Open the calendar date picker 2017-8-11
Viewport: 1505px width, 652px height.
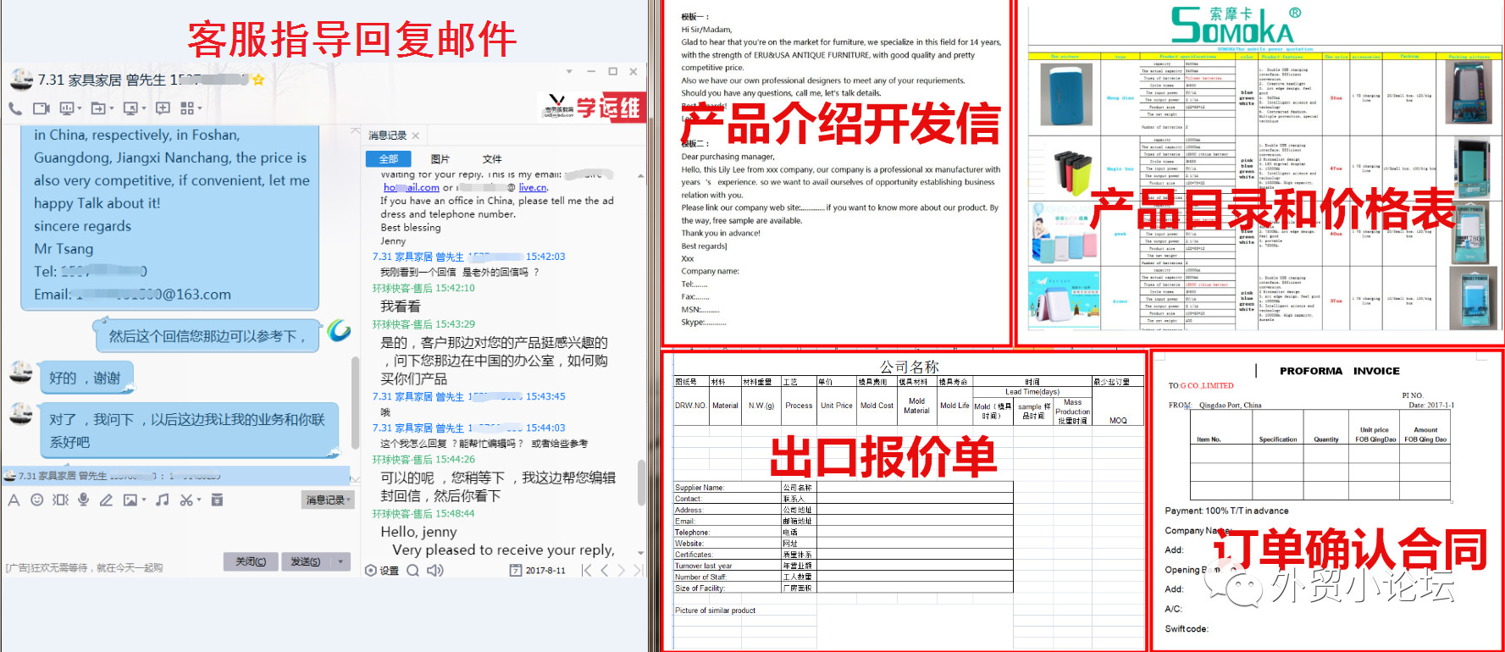(538, 571)
